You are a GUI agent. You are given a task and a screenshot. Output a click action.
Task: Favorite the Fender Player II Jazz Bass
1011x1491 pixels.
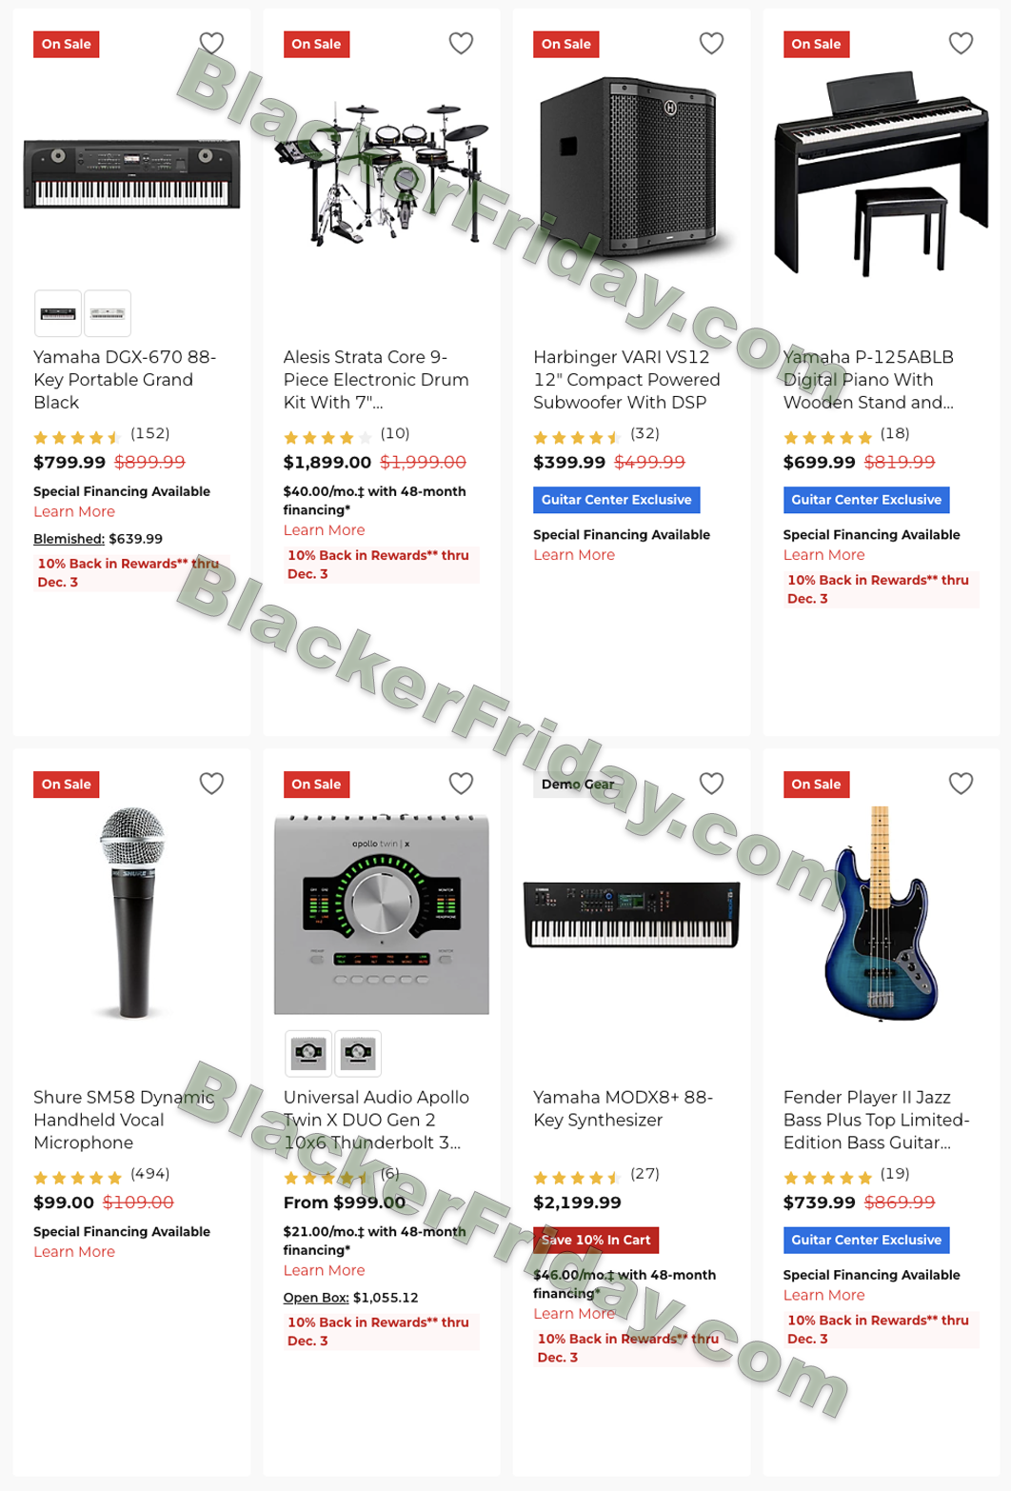(x=961, y=783)
